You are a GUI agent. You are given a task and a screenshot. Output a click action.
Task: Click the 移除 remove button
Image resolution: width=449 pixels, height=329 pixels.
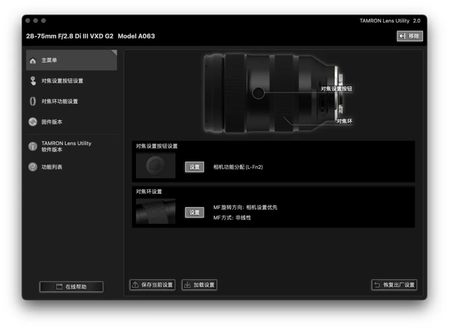tap(410, 36)
